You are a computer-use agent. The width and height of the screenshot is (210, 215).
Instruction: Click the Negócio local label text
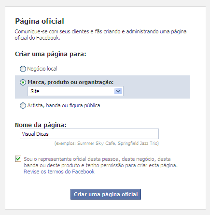pyautogui.click(x=42, y=69)
